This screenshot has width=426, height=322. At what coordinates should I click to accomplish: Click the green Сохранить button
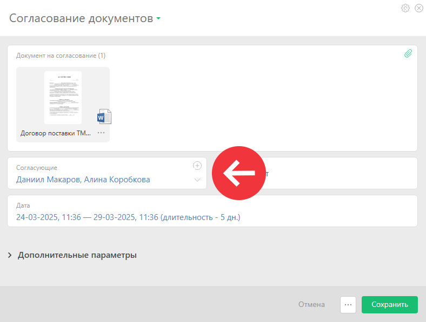pos(390,305)
